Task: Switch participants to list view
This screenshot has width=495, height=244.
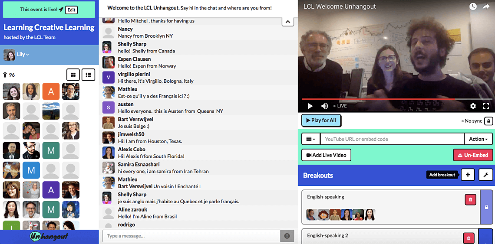Action: coord(89,75)
